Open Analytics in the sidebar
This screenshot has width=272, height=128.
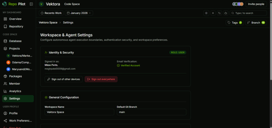point(18,91)
